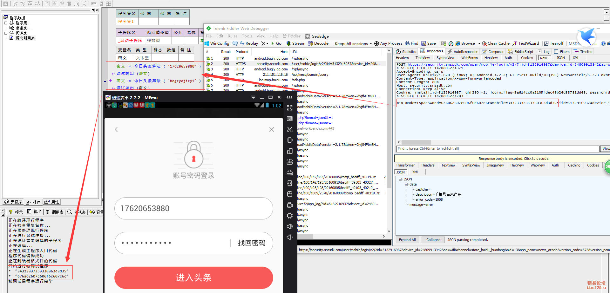Open the TextWizard tool
The height and width of the screenshot is (293, 610).
(526, 43)
